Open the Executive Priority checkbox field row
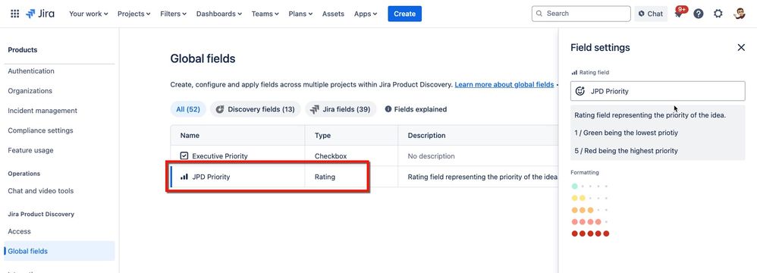The height and width of the screenshot is (273, 757). [x=365, y=156]
